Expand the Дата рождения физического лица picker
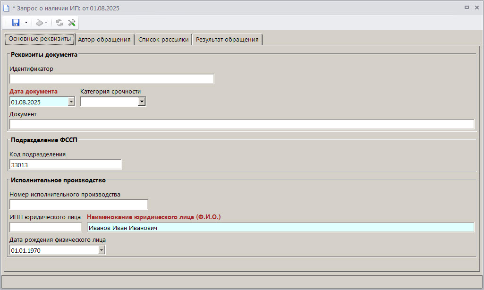This screenshot has width=484, height=290. coord(101,250)
